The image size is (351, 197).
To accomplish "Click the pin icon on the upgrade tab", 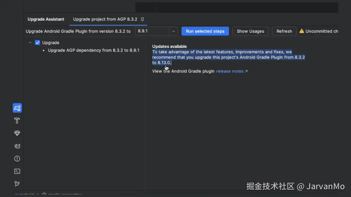I will click(142, 19).
